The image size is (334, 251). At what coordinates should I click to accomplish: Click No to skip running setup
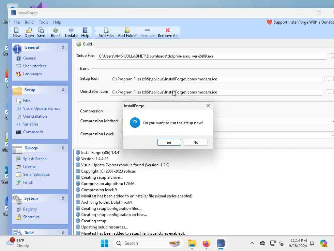click(196, 142)
